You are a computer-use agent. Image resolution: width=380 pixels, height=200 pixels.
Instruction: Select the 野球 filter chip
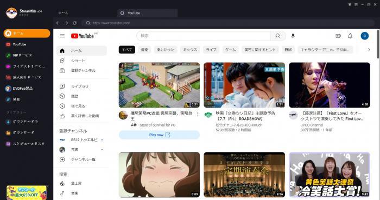pos(288,50)
